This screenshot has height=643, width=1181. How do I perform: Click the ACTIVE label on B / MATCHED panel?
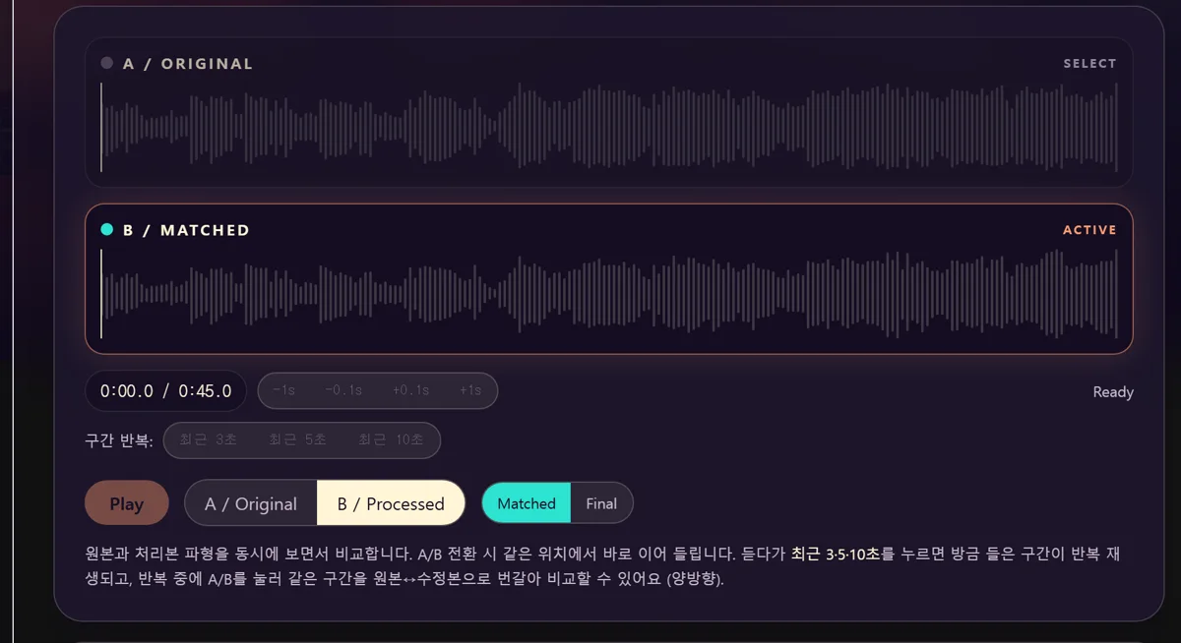click(x=1089, y=230)
